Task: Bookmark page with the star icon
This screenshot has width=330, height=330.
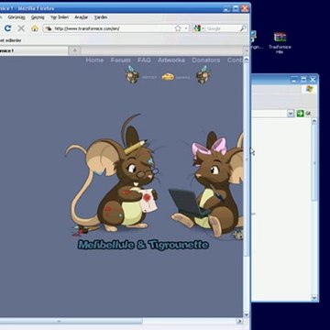Action: [178, 28]
